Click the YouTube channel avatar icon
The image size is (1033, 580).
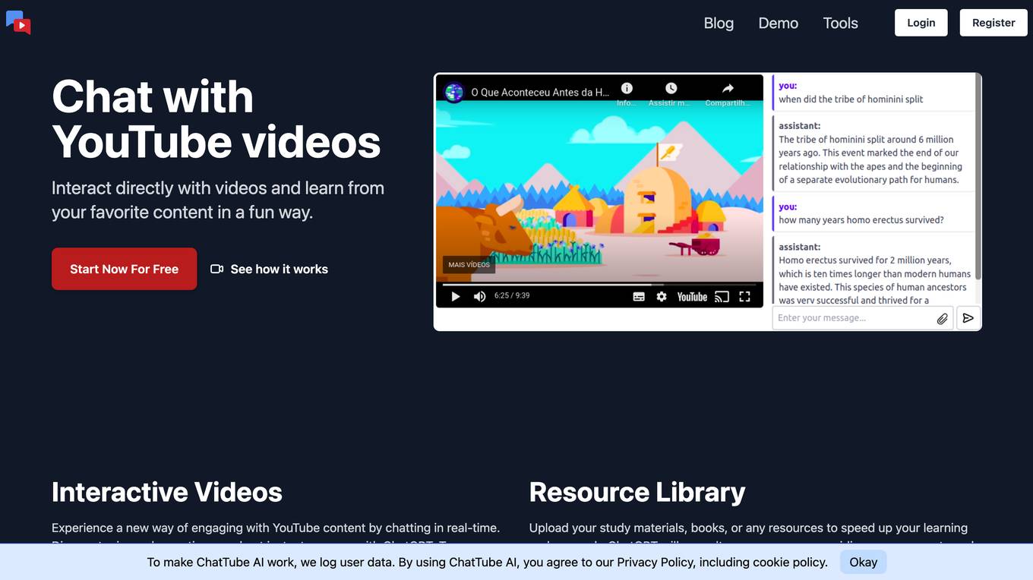[454, 92]
